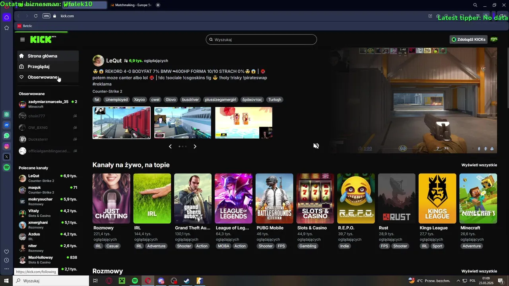Open Minecraft category card
Viewport: 509px width, 286px height.
478,198
